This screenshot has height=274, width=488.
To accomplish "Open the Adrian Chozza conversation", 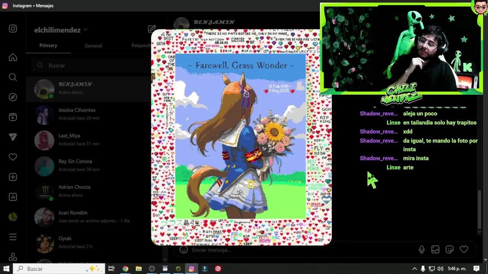I will coord(88,191).
